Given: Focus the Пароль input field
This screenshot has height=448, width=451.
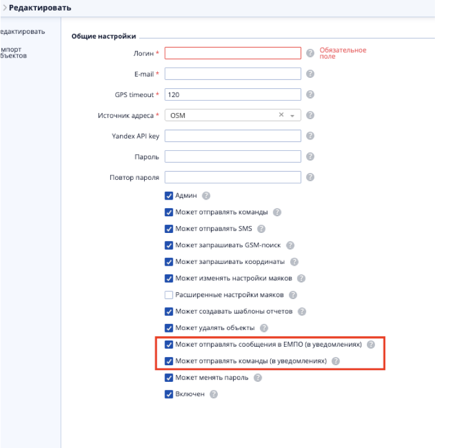Looking at the screenshot, I should (x=233, y=157).
